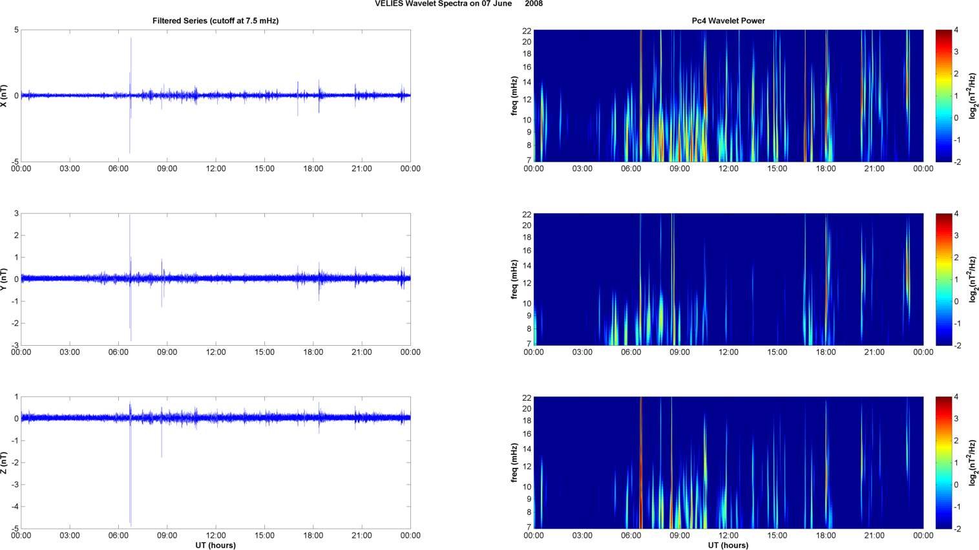The width and height of the screenshot is (979, 550).
Task: Click the bottom spectrogram freq (mHz) label
Action: (514, 463)
